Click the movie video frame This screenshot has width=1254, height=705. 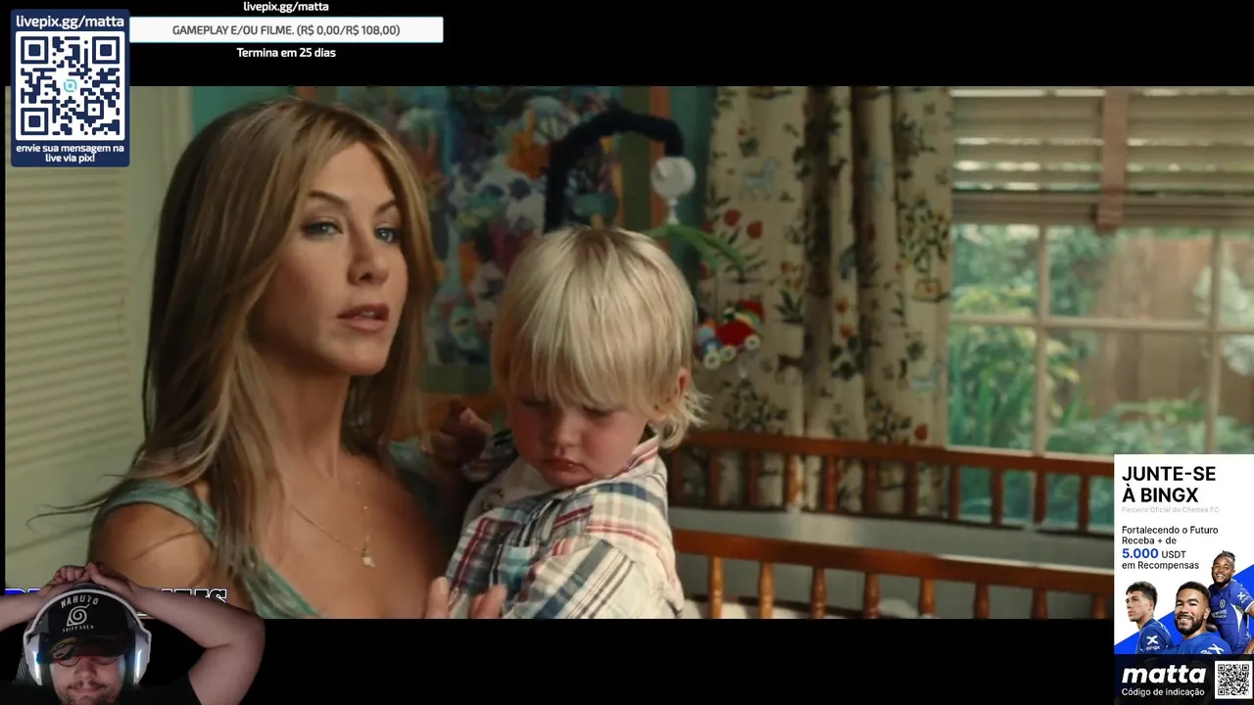627,352
